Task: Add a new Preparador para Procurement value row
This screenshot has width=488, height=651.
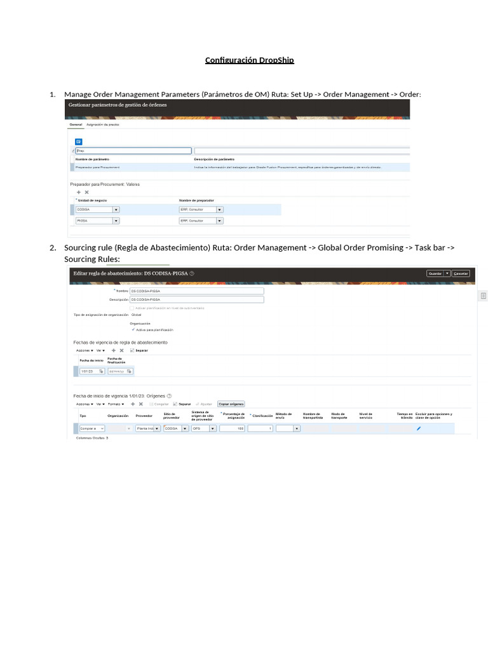Action: pyautogui.click(x=79, y=192)
